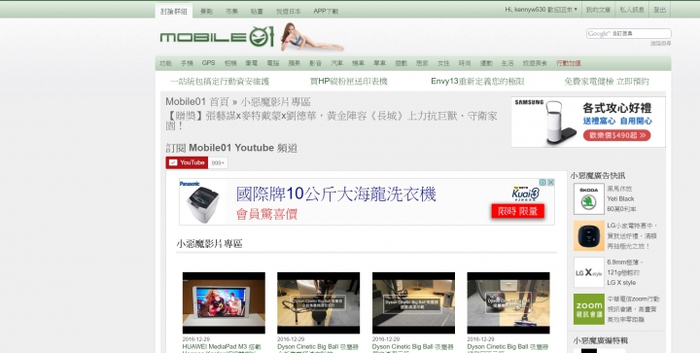Open the 蘋果 category menu

click(x=295, y=63)
